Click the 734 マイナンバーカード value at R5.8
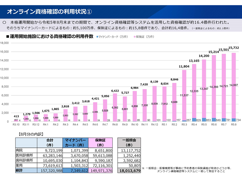Screen dimensions: 242x181 238,120
